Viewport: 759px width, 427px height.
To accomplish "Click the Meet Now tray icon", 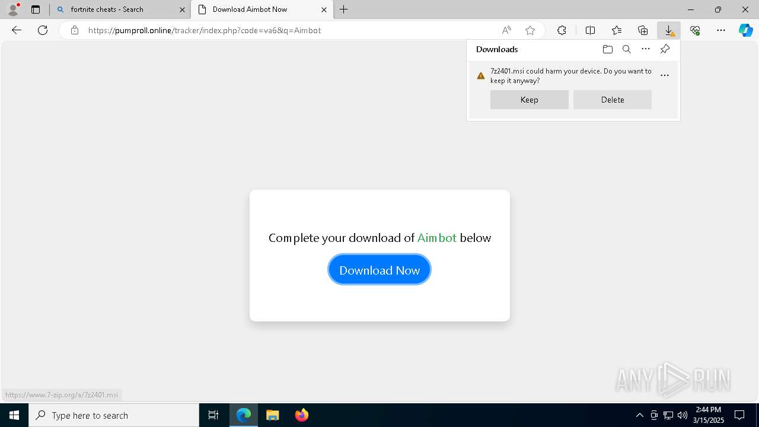I will click(654, 415).
